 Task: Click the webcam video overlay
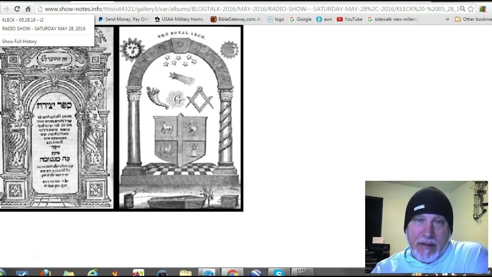[x=426, y=227]
